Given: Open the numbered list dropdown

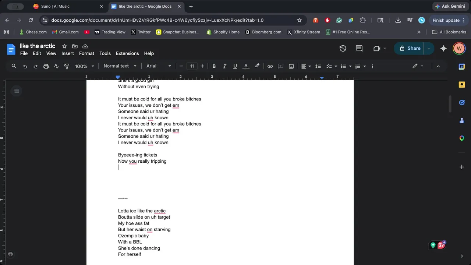Looking at the screenshot, I should pyautogui.click(x=360, y=66).
